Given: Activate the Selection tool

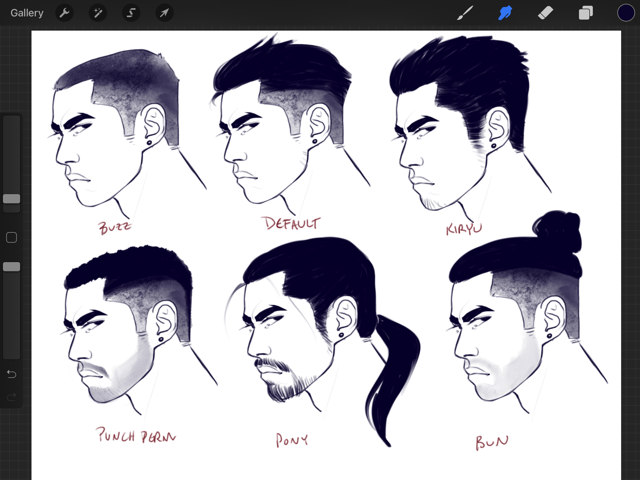Looking at the screenshot, I should click(131, 13).
